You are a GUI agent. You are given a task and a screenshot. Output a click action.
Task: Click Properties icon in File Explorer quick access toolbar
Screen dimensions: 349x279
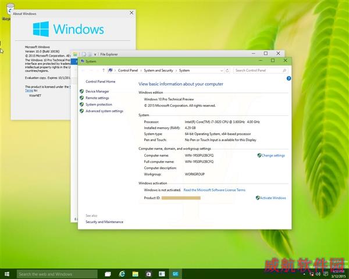click(x=84, y=54)
